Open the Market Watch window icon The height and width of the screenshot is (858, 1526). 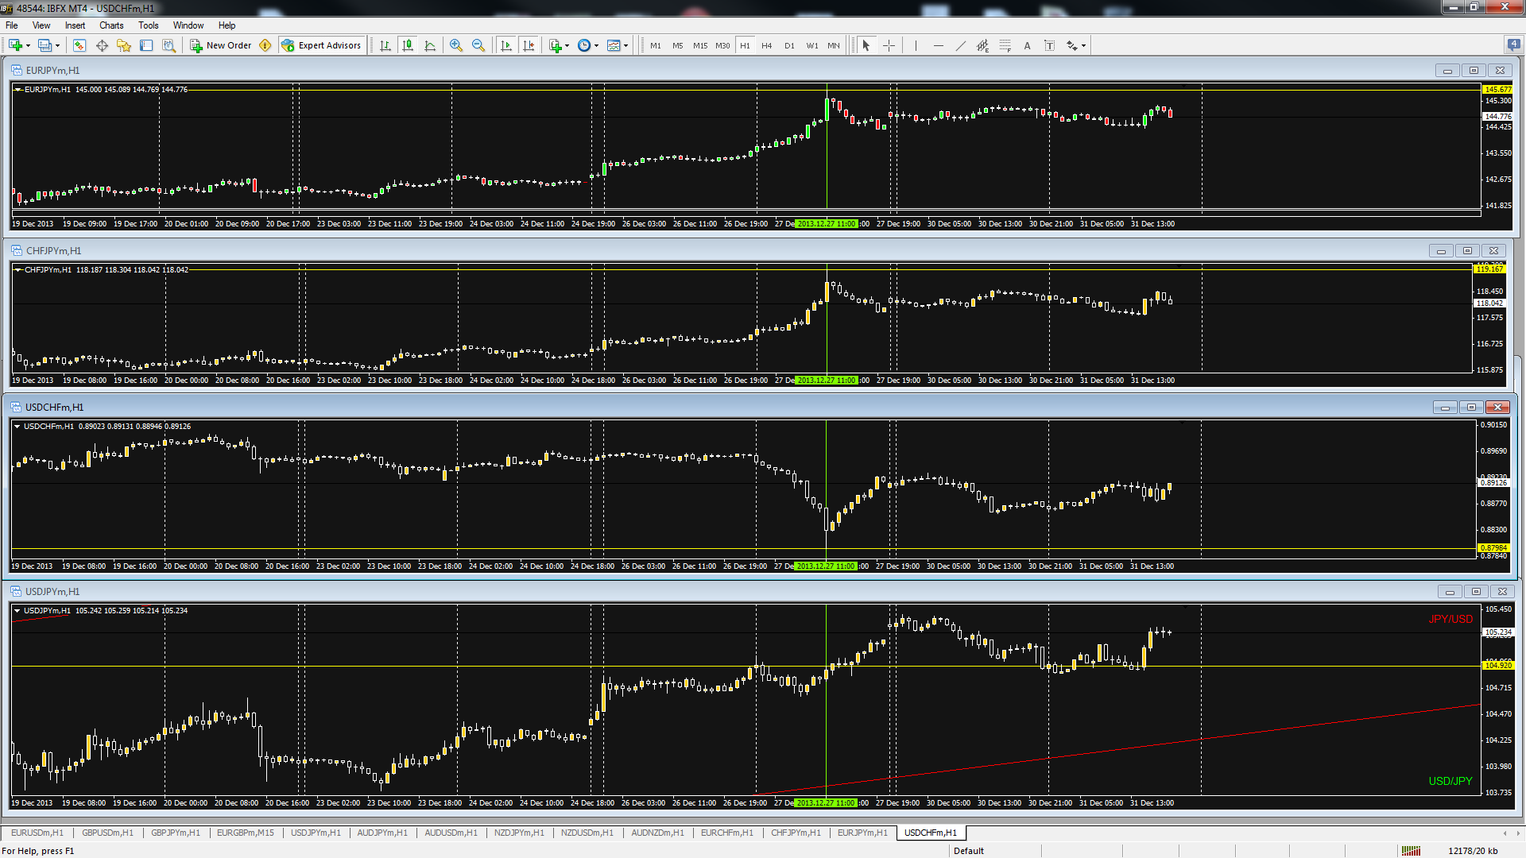79,45
